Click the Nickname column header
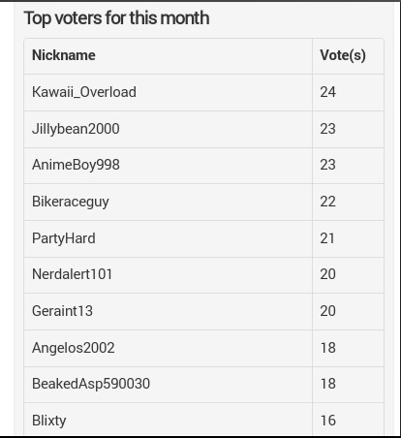 [x=64, y=55]
